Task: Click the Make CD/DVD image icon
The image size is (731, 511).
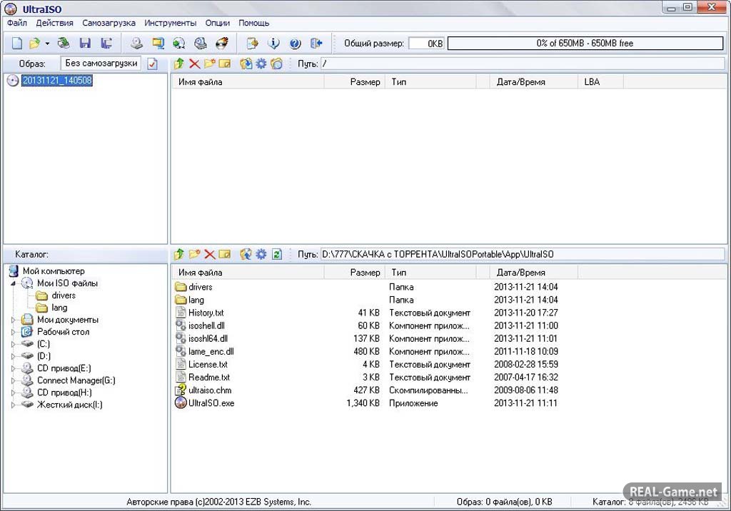Action: click(x=136, y=44)
